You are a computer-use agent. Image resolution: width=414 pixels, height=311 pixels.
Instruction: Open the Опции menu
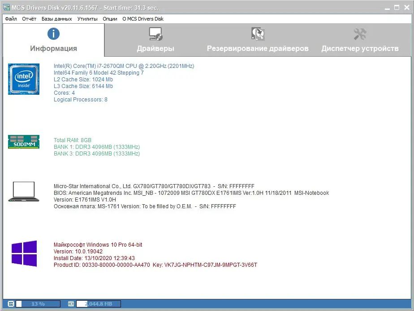tap(110, 19)
